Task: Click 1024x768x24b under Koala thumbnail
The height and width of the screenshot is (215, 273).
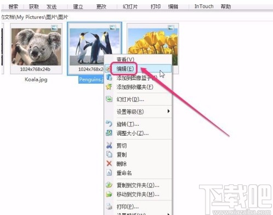Action: [35, 69]
